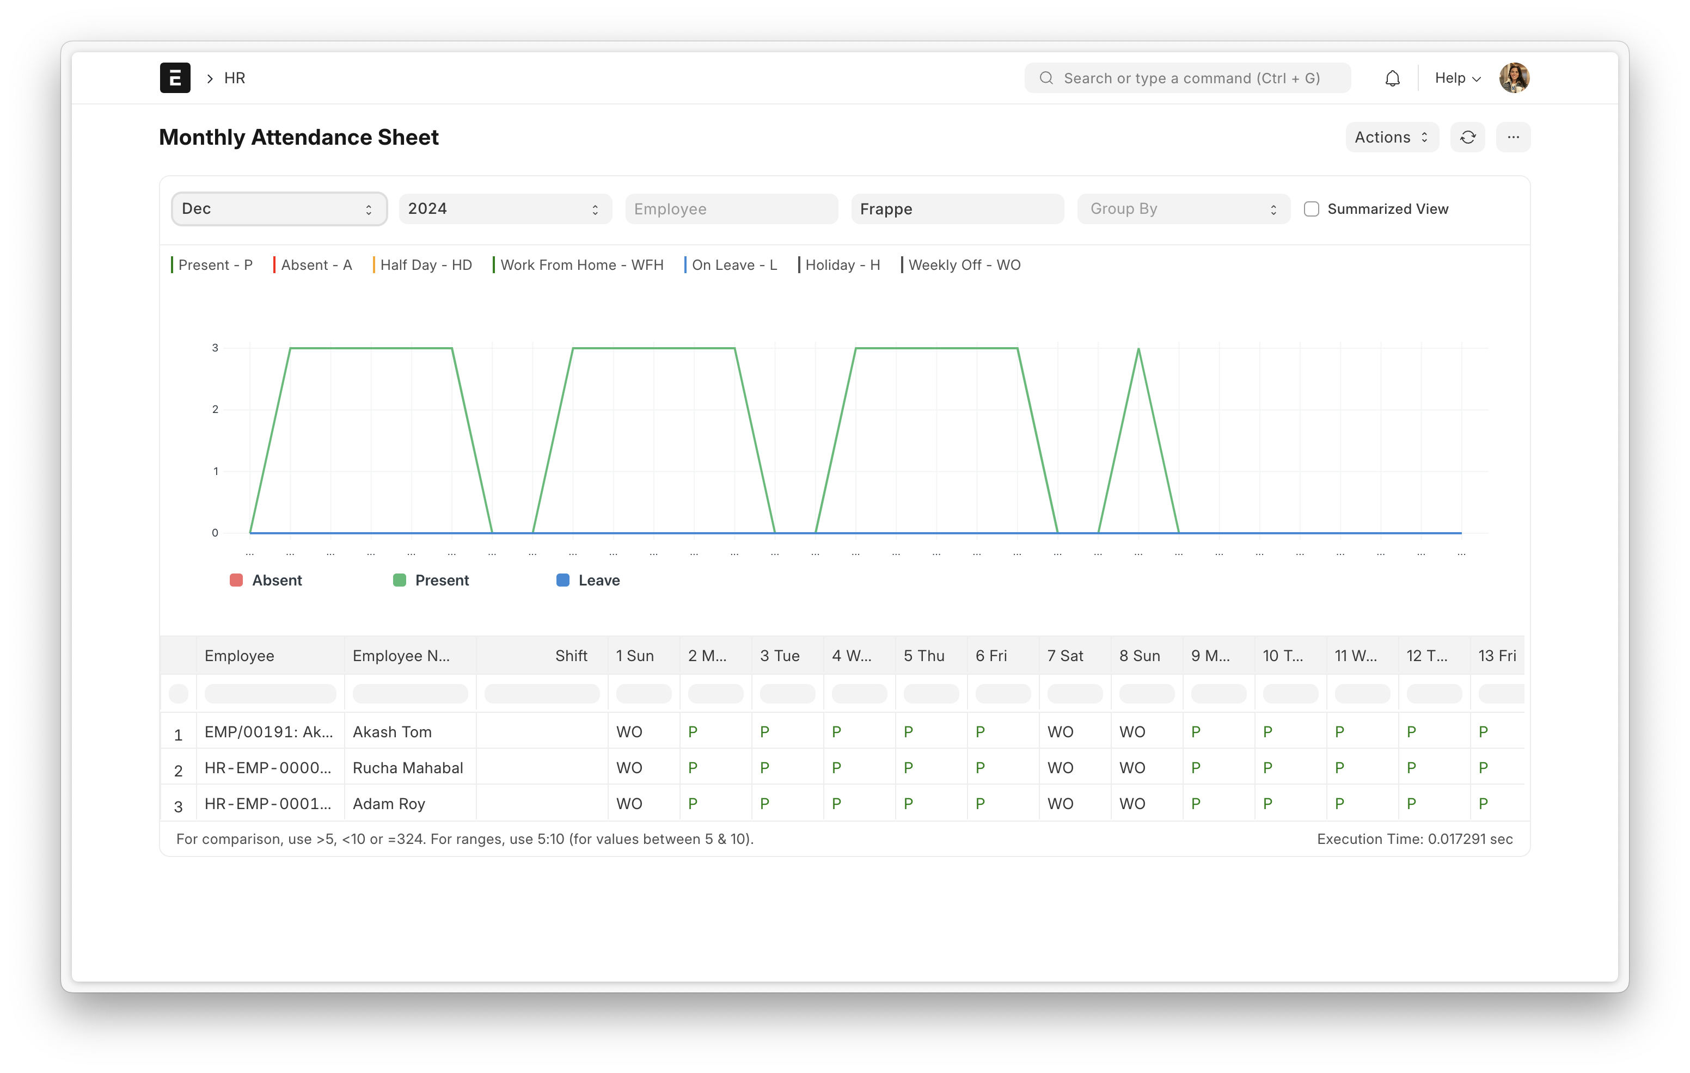Open the user profile avatar
The image size is (1690, 1073).
coord(1514,78)
